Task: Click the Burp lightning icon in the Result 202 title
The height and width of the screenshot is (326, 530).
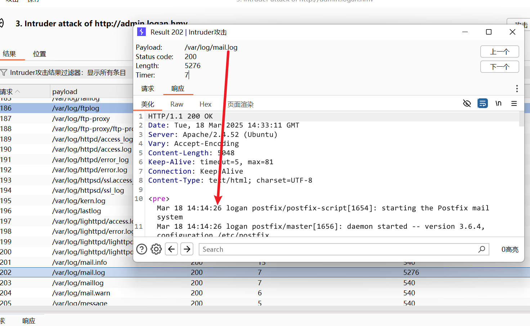Action: coord(142,32)
